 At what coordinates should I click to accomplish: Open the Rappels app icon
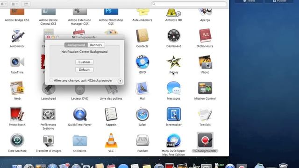click(x=111, y=114)
